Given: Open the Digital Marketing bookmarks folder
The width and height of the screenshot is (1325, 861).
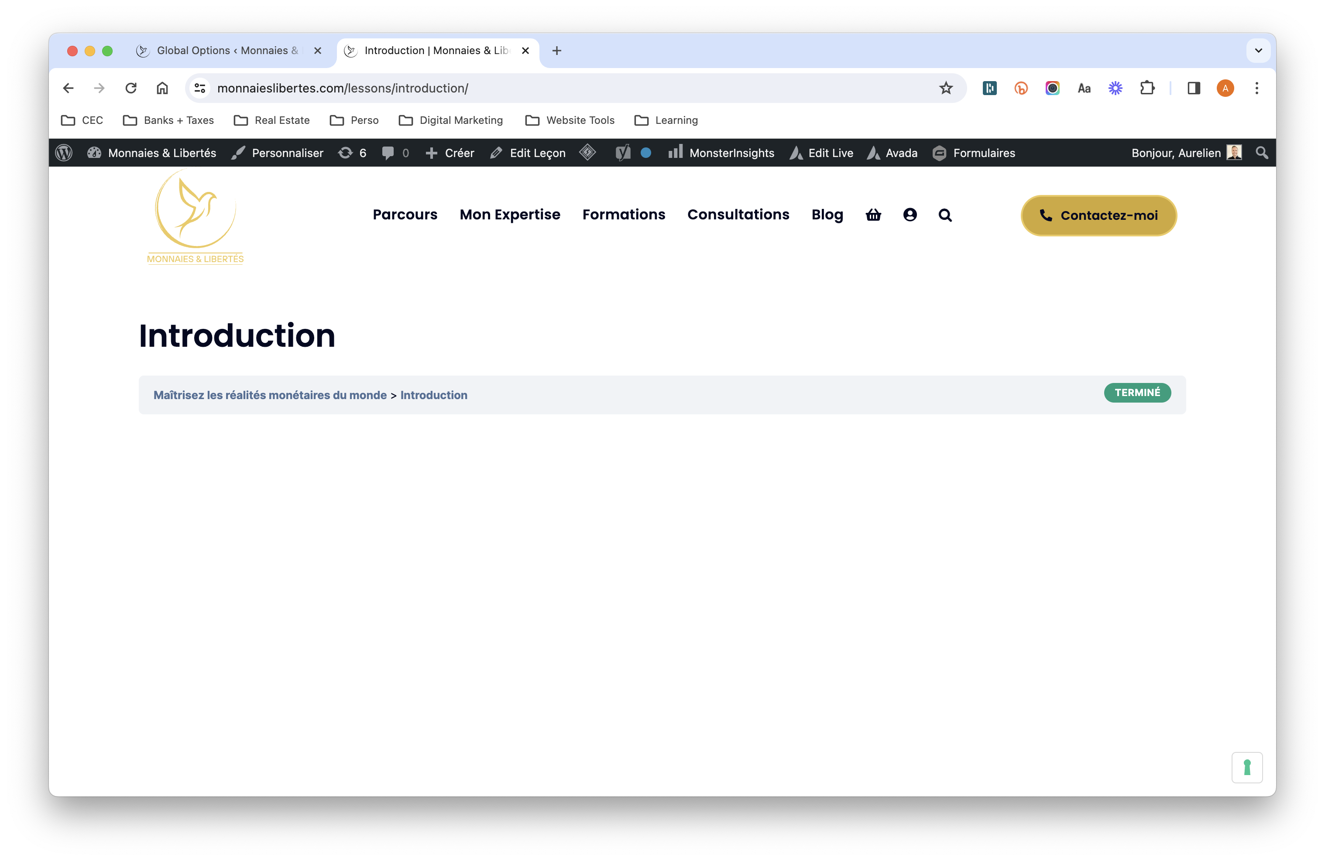Looking at the screenshot, I should 451,120.
